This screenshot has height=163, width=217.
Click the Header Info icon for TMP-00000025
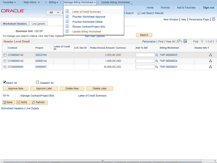click(211, 55)
